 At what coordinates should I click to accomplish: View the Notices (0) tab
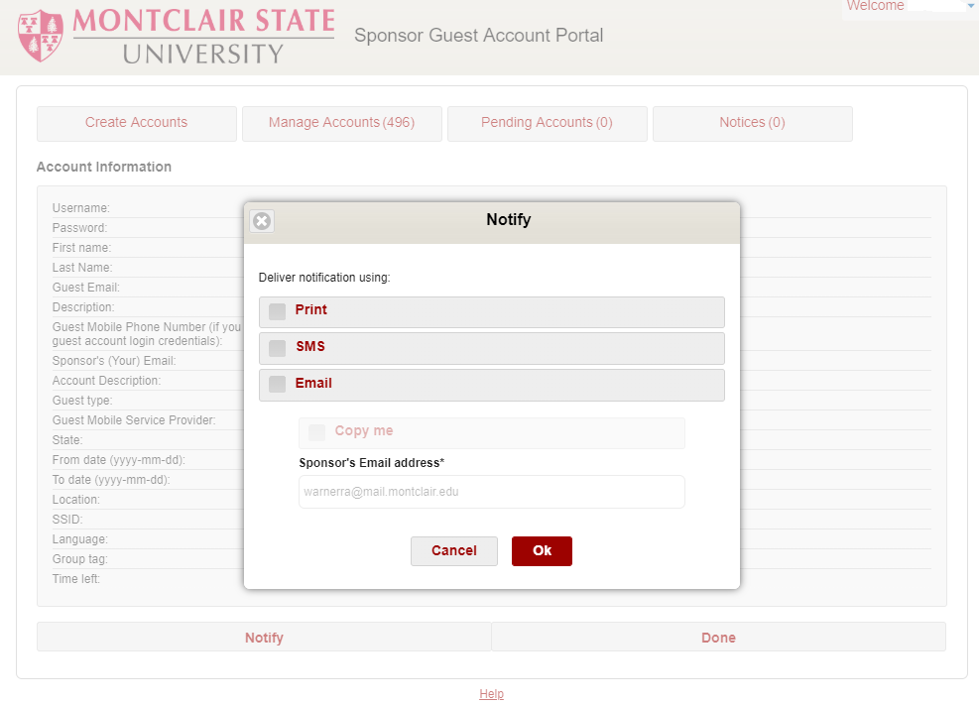(752, 123)
